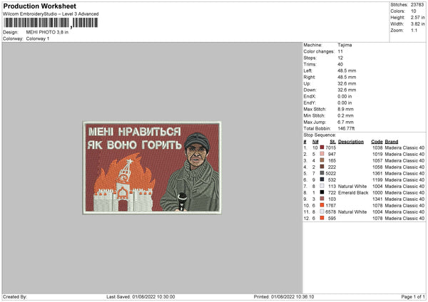
Task: Pick the dusty rose swatch with 103 stitches
Action: point(322,199)
